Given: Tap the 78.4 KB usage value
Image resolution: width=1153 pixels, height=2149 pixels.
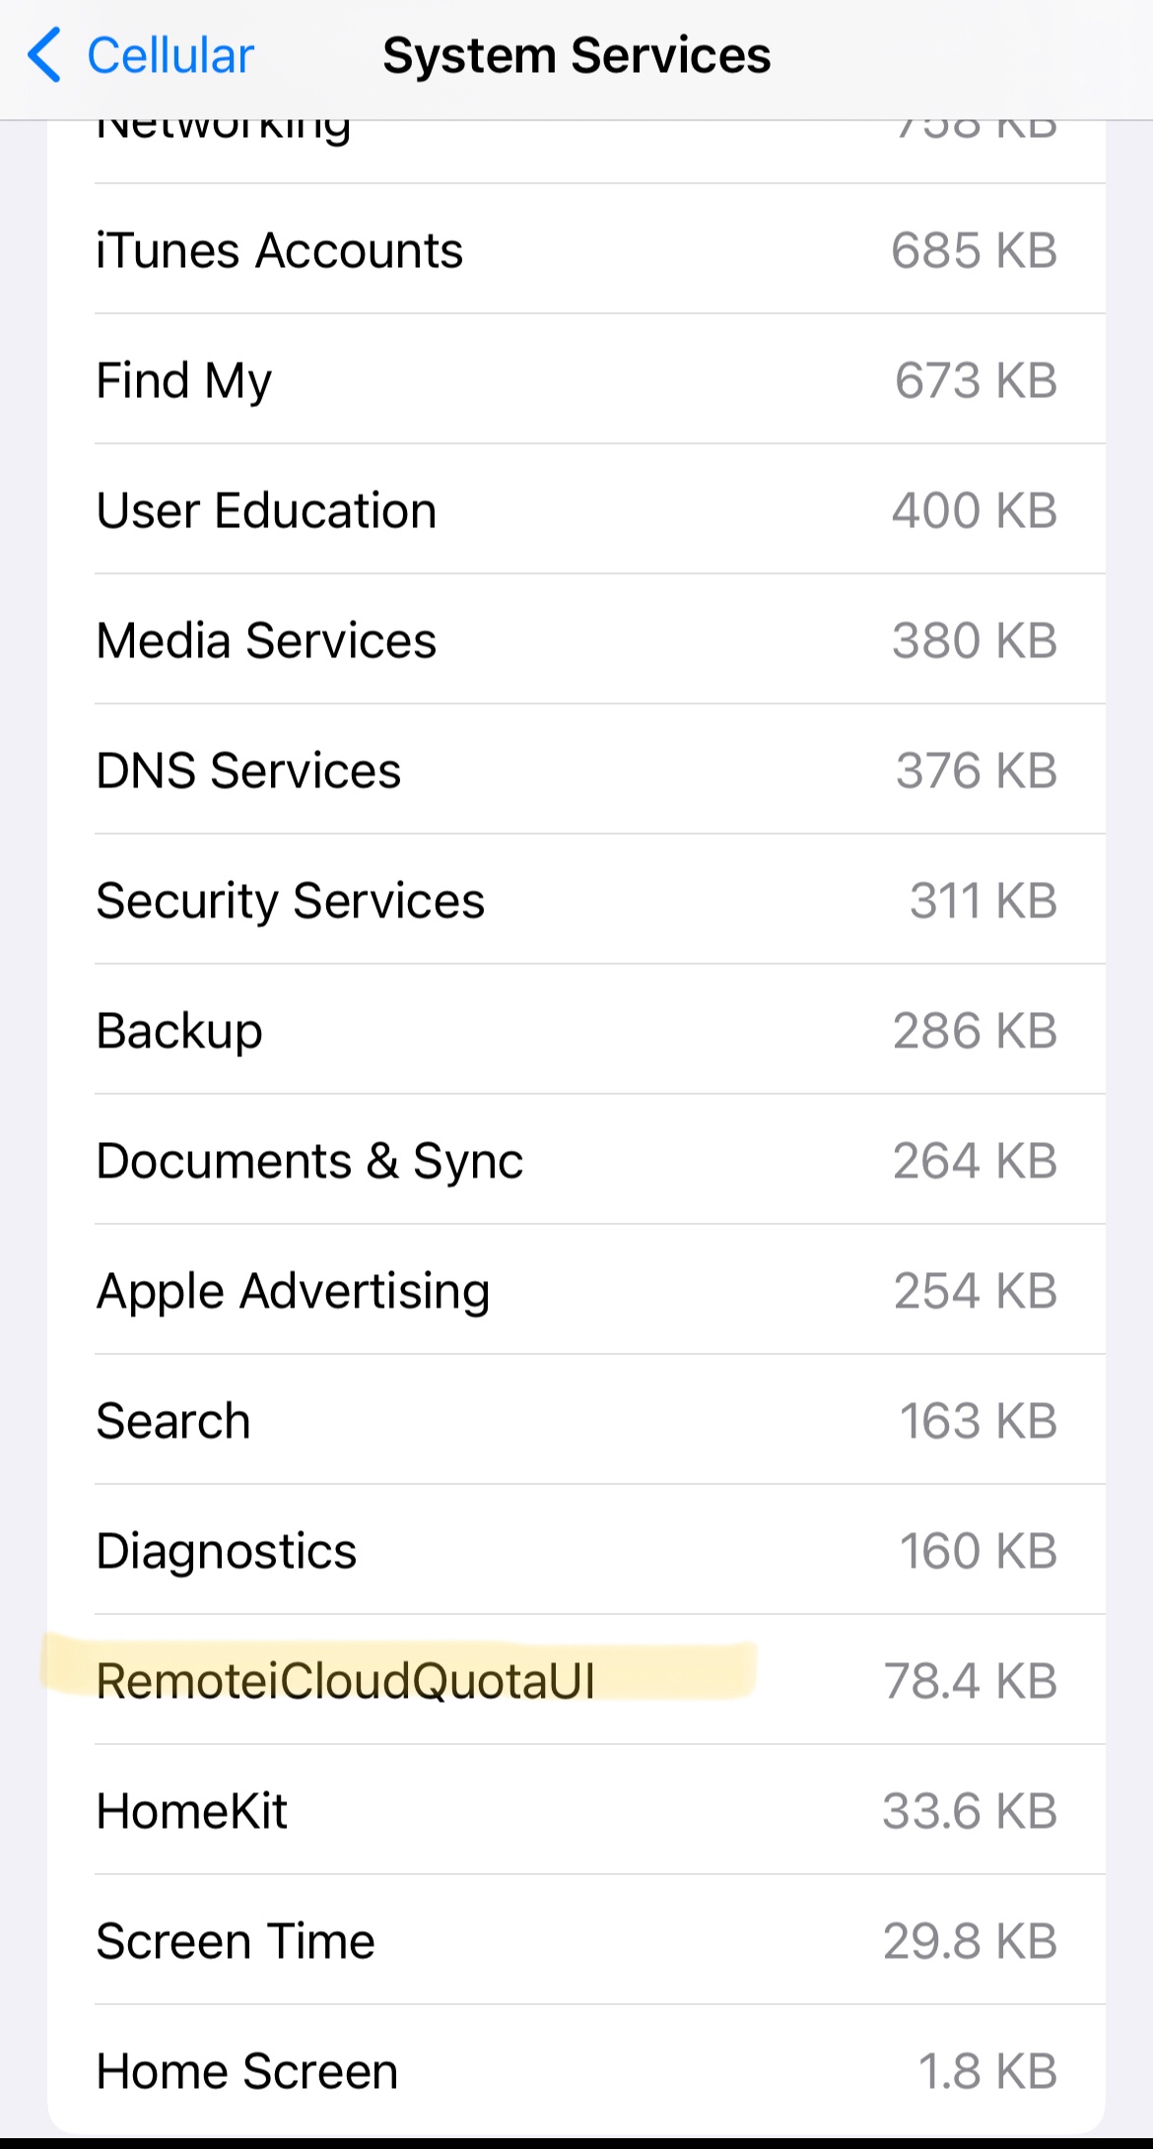Looking at the screenshot, I should (971, 1681).
